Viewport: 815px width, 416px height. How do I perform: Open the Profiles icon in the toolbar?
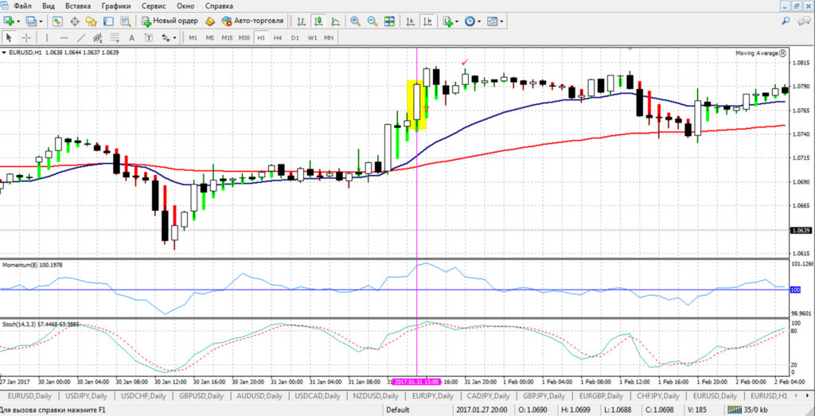tap(31, 21)
